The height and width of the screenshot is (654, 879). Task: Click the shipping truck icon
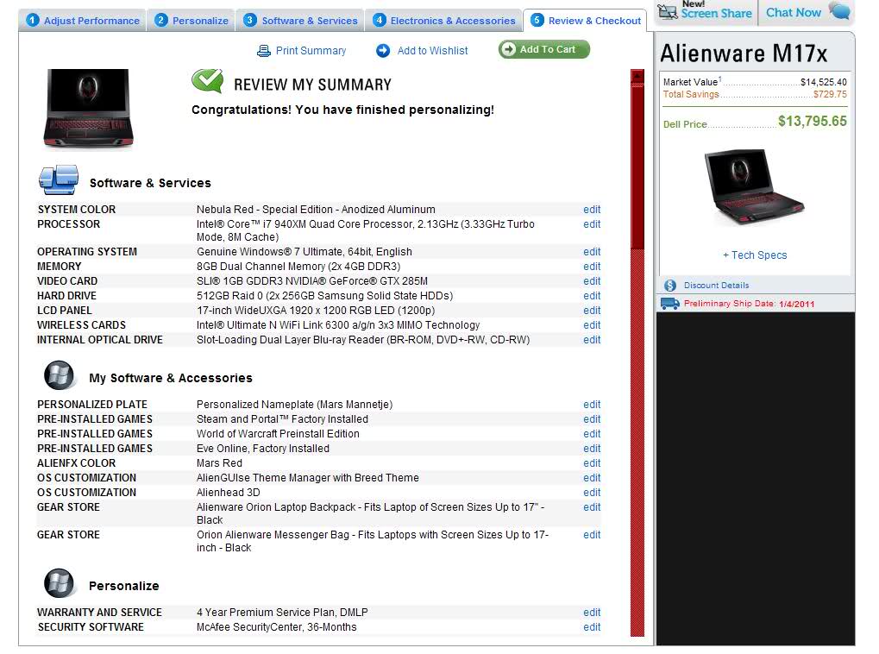pyautogui.click(x=669, y=304)
